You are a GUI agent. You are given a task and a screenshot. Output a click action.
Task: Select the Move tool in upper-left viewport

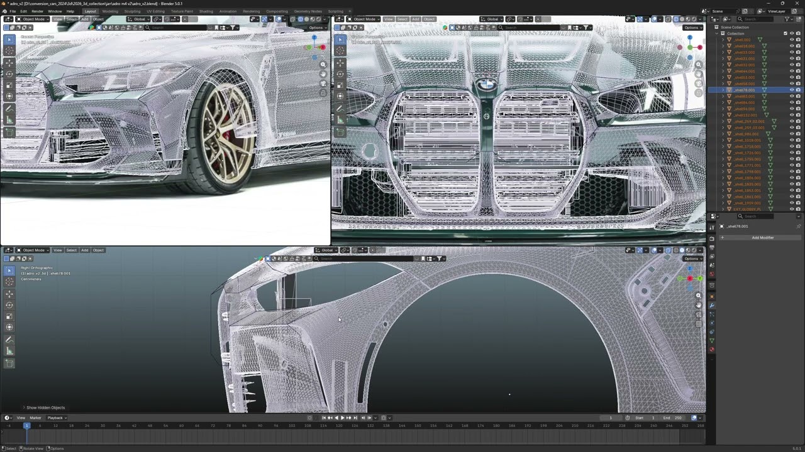(x=9, y=63)
